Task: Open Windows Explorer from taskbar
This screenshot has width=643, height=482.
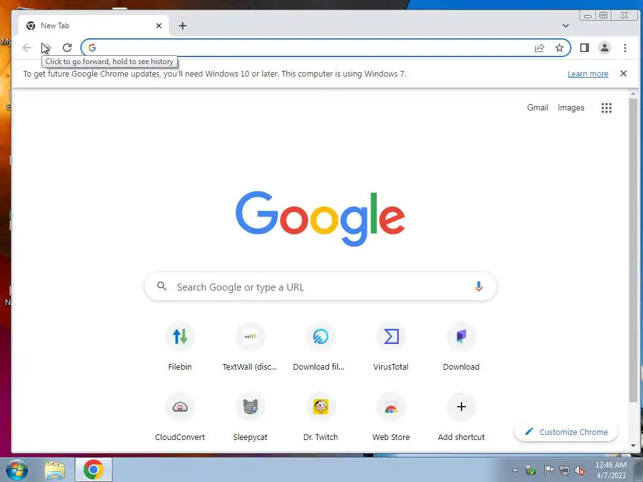Action: click(x=55, y=469)
